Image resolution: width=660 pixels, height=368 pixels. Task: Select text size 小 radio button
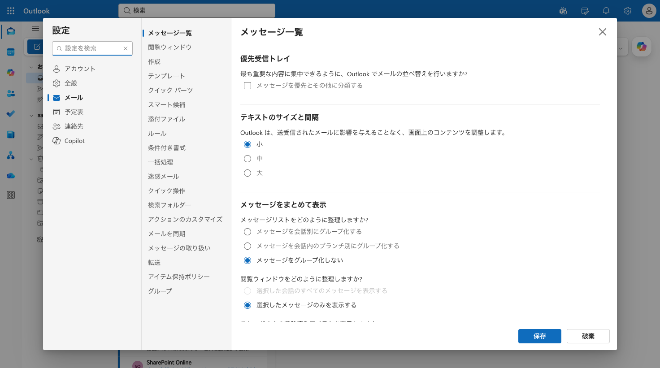click(x=247, y=144)
